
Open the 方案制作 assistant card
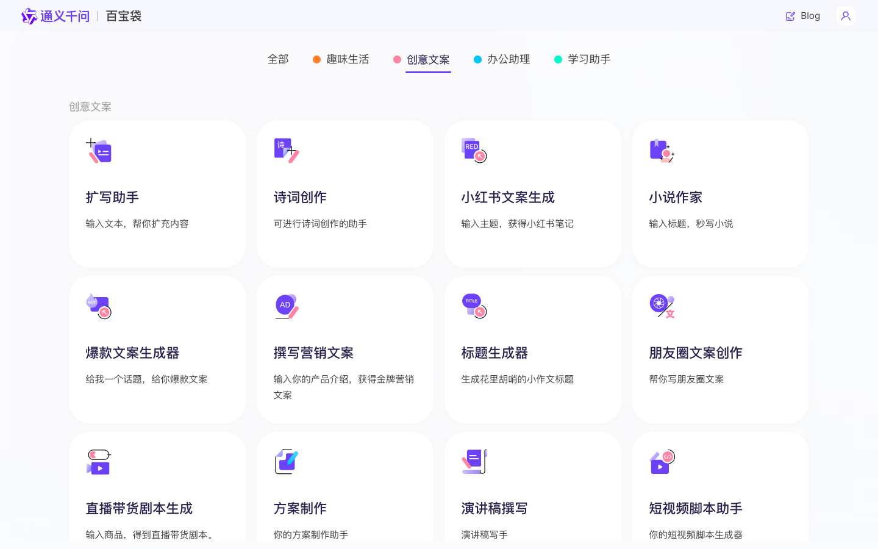coord(345,487)
